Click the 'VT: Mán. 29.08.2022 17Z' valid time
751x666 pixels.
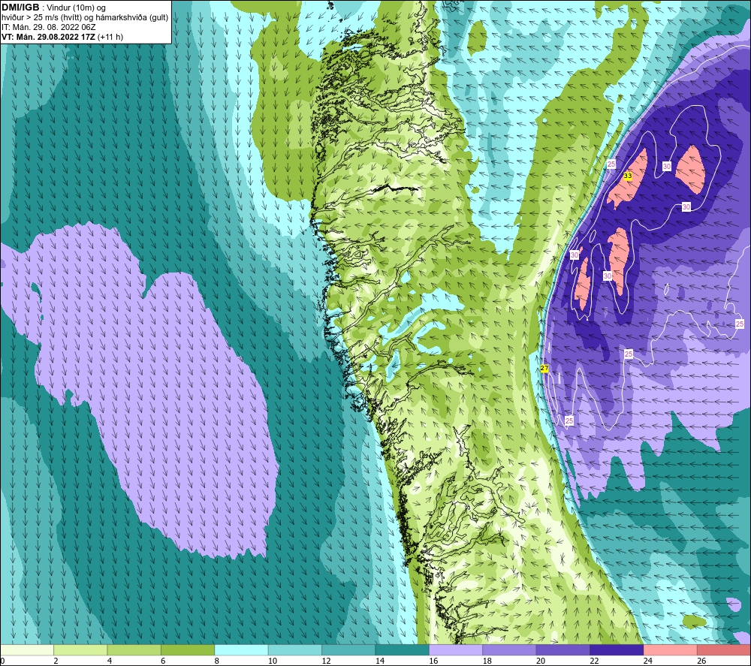[48, 37]
